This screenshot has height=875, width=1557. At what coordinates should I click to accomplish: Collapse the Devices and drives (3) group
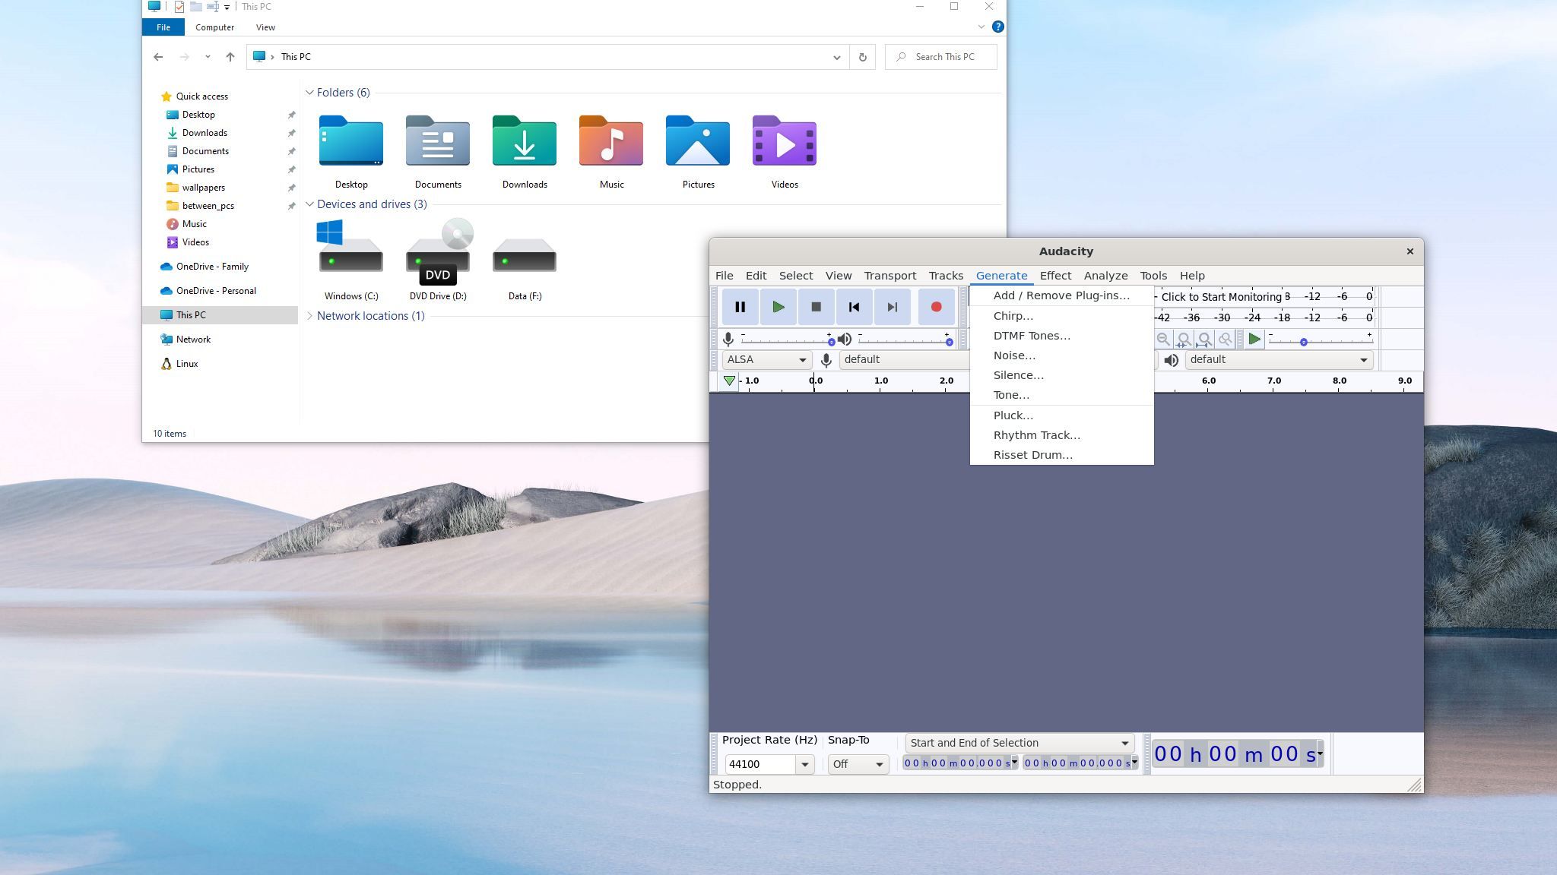pos(309,204)
